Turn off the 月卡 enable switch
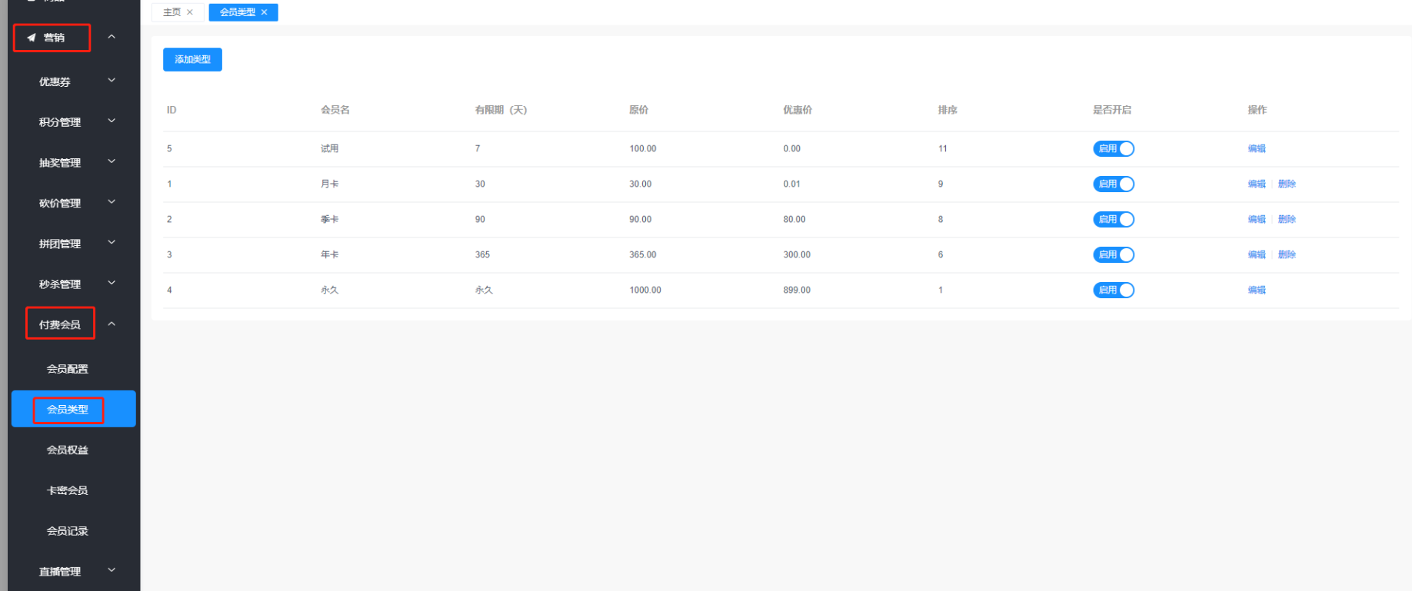Viewport: 1412px width, 591px height. (x=1113, y=184)
